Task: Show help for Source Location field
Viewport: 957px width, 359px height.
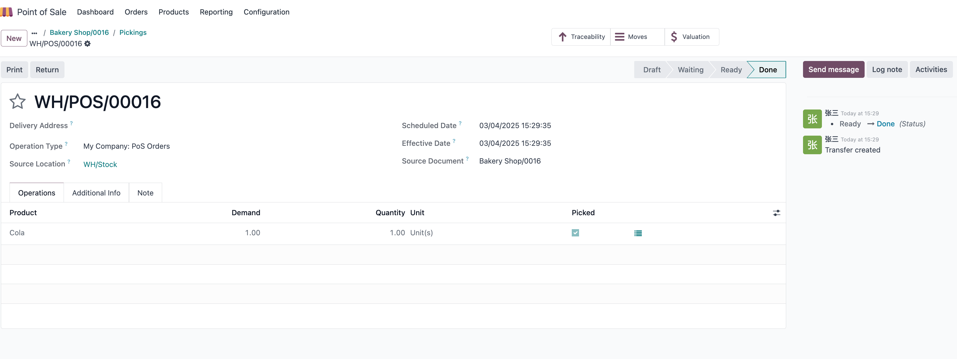Action: 69,161
